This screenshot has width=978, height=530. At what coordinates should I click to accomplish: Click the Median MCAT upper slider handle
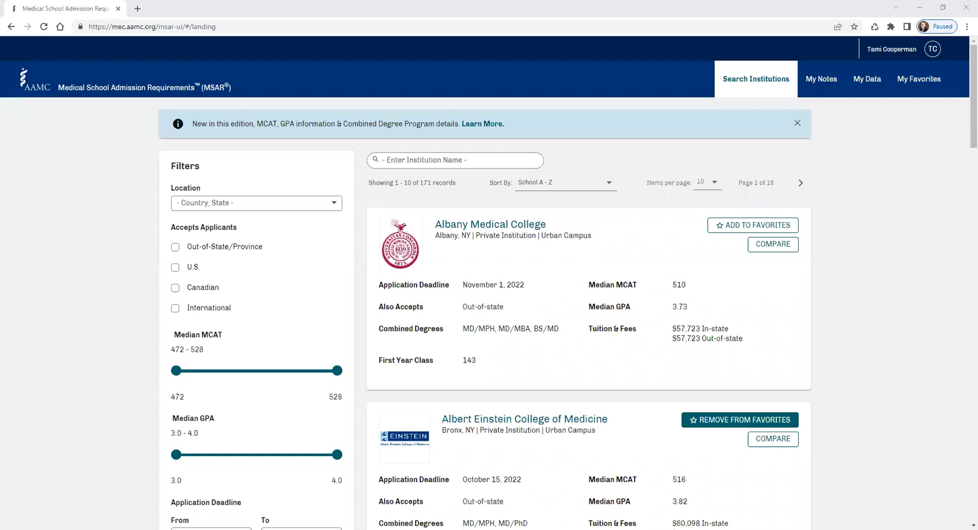coord(337,371)
